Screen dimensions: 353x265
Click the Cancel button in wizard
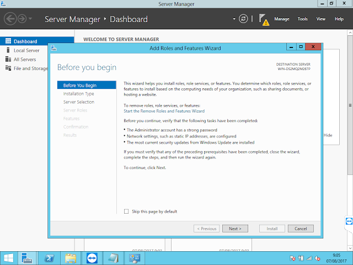[x=301, y=229]
